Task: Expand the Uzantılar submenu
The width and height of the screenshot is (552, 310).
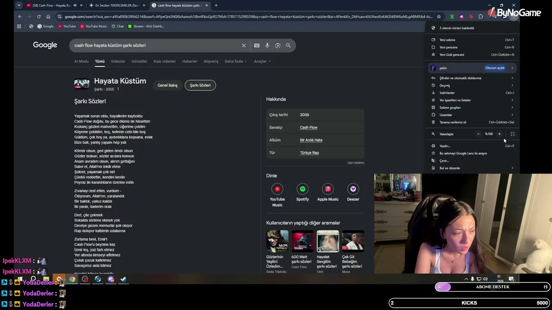Action: click(512, 115)
